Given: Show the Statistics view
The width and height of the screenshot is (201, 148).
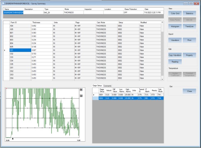Looking at the screenshot, I should click(x=189, y=13).
